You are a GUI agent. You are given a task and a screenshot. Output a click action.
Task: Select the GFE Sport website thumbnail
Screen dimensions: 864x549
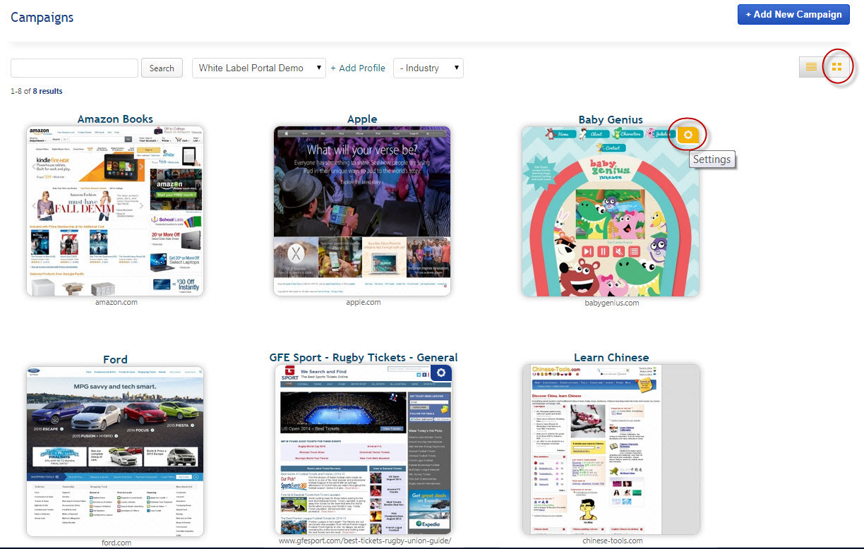(x=364, y=450)
